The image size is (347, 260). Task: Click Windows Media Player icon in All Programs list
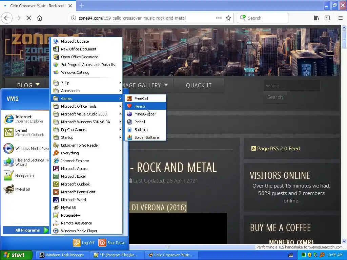[x=56, y=231]
